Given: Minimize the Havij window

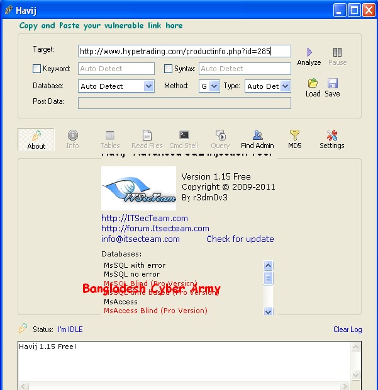Looking at the screenshot, I should pyautogui.click(x=340, y=10).
